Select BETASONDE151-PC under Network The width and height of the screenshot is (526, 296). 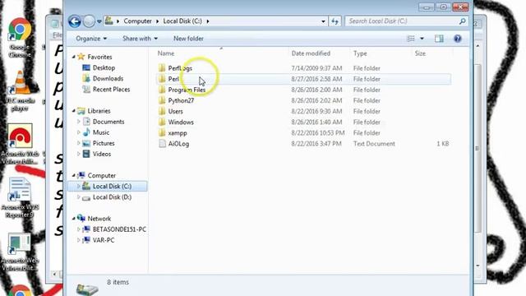click(x=119, y=229)
